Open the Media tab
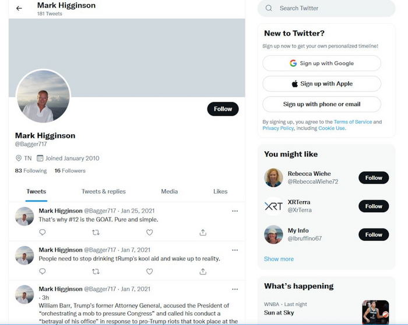The height and width of the screenshot is (325, 408). click(x=170, y=191)
